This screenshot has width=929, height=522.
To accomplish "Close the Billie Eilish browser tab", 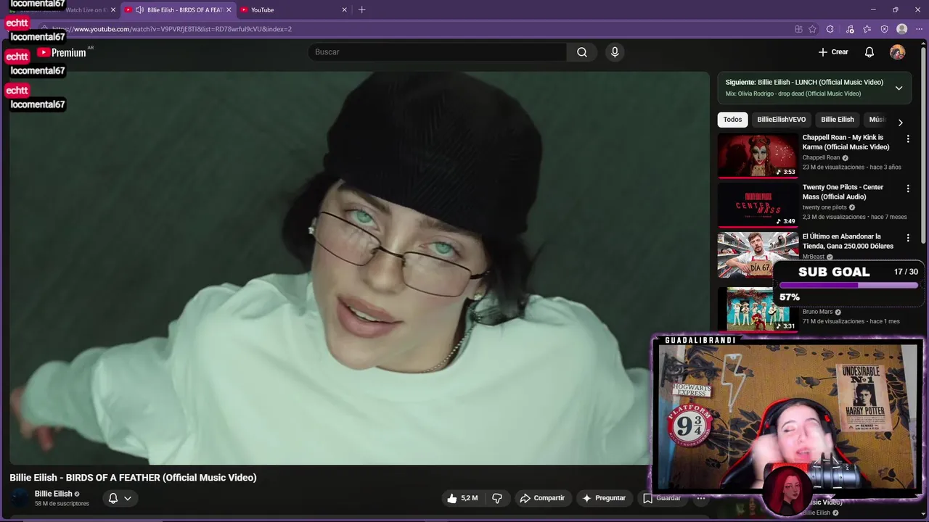I will click(x=229, y=10).
